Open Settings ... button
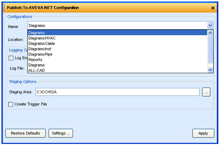This screenshot has width=219, height=145. 61,133
